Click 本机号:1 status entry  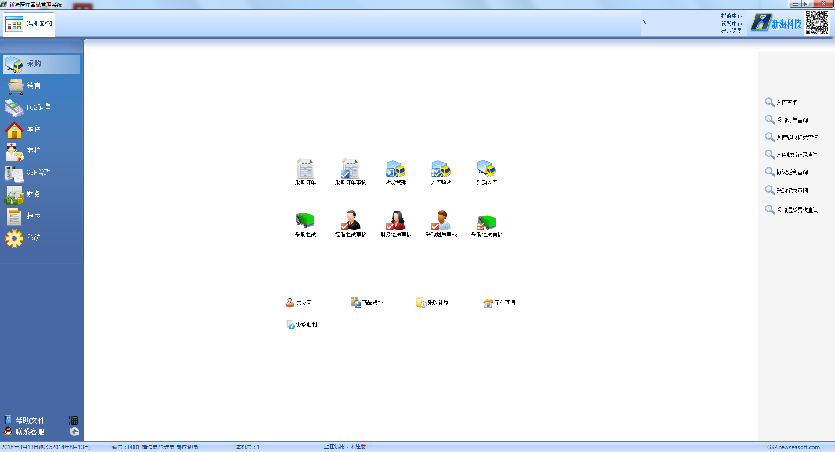tap(248, 447)
